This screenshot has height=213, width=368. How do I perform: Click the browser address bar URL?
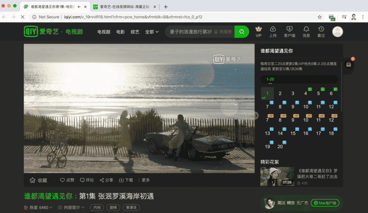tap(133, 17)
